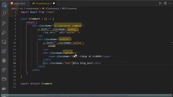Click the AnhNN text on line 11
The height and width of the screenshot is (97, 173).
[x=52, y=46]
